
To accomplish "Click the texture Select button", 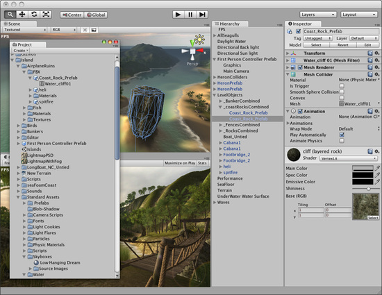I will [x=373, y=218].
